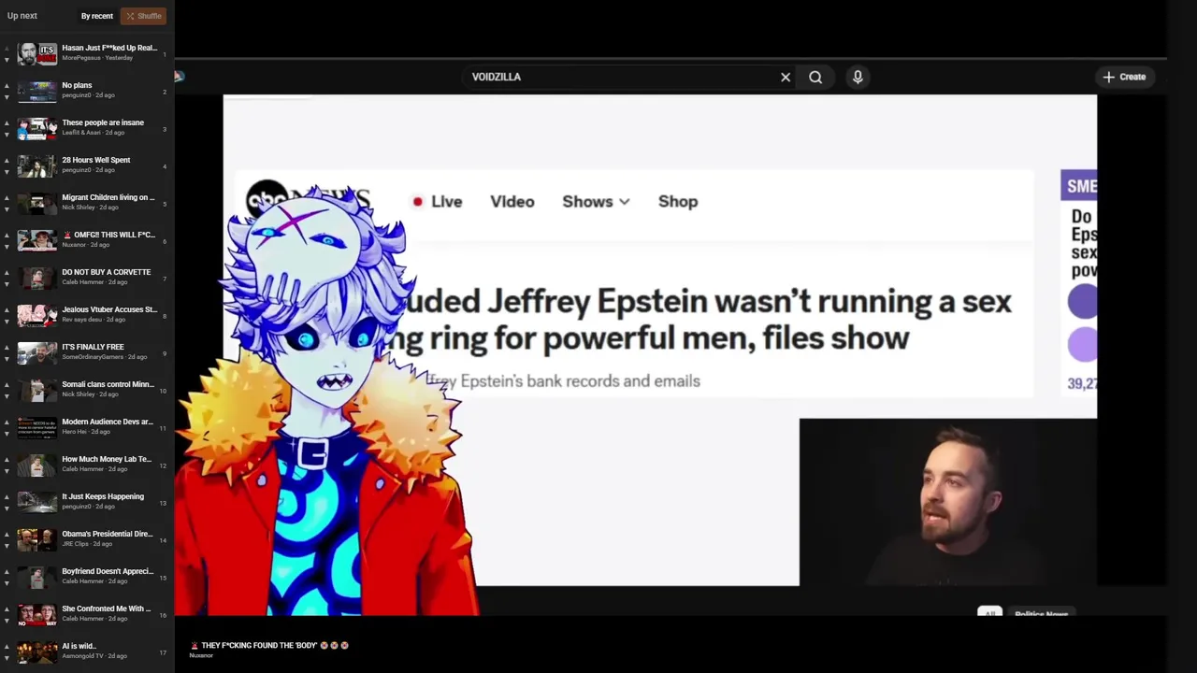Open the Shop tab on ABC News
The image size is (1197, 673).
678,201
